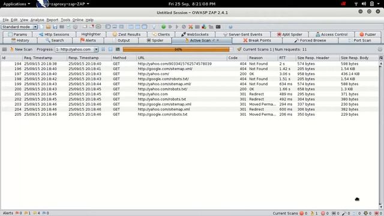Click the vertical scrollbar of the scan table

pos(381,134)
